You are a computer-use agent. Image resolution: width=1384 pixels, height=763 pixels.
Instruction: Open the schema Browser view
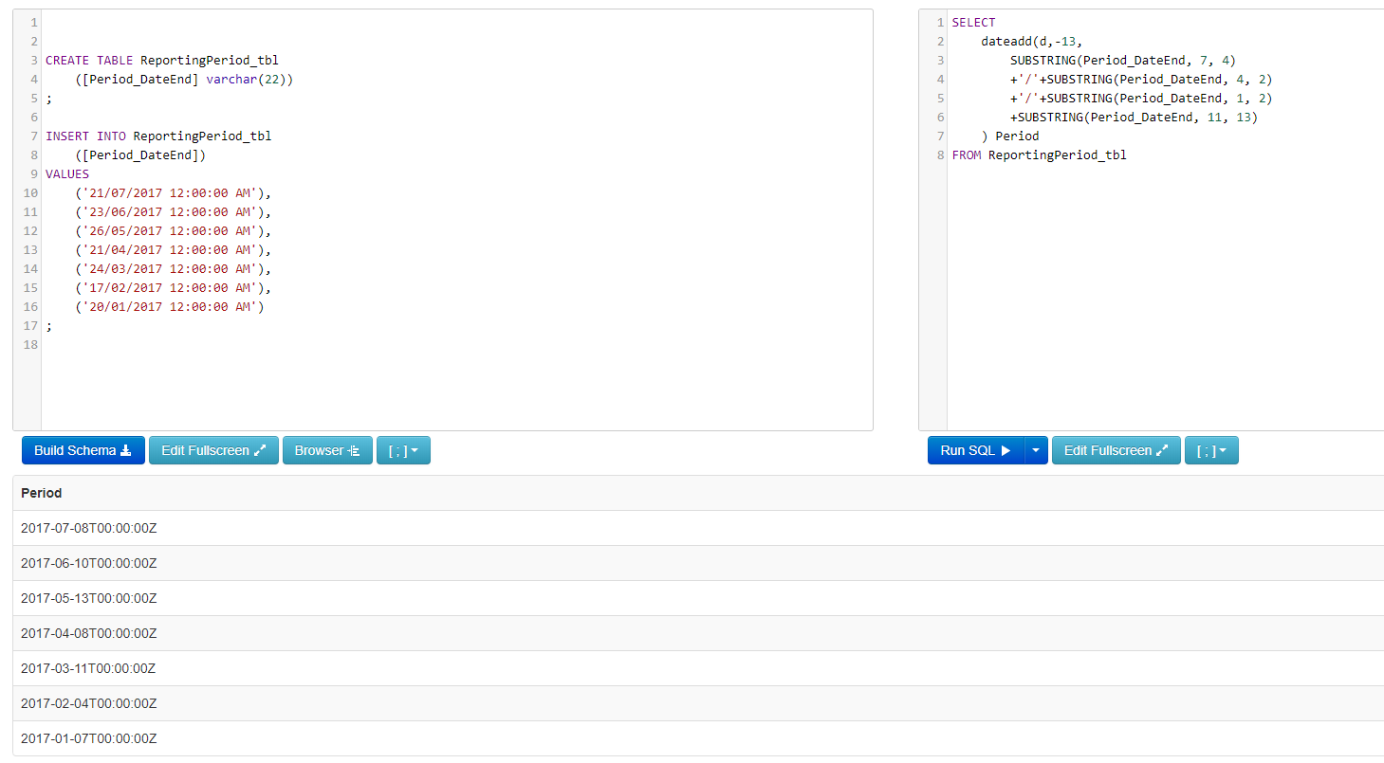(x=327, y=450)
